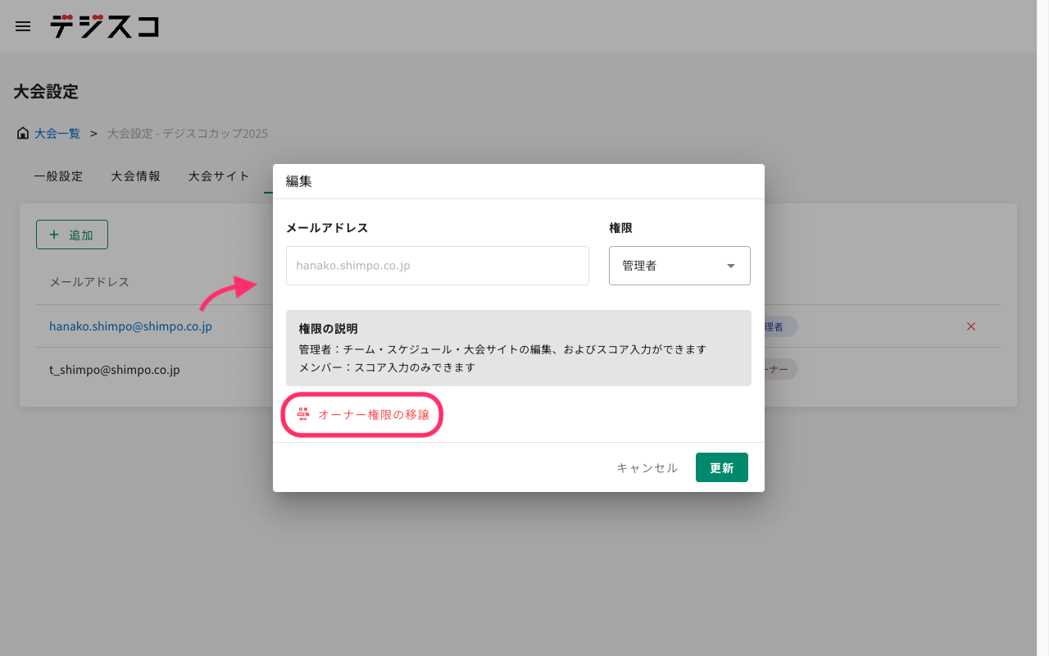This screenshot has width=1049, height=656.
Task: Switch to the 大会情報 tab
Action: point(135,175)
